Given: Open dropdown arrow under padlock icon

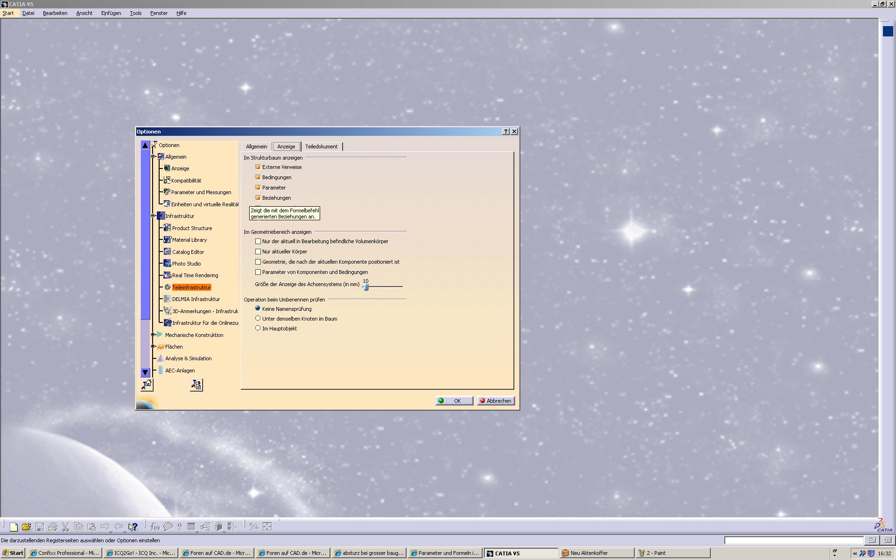Looking at the screenshot, I should 224,532.
